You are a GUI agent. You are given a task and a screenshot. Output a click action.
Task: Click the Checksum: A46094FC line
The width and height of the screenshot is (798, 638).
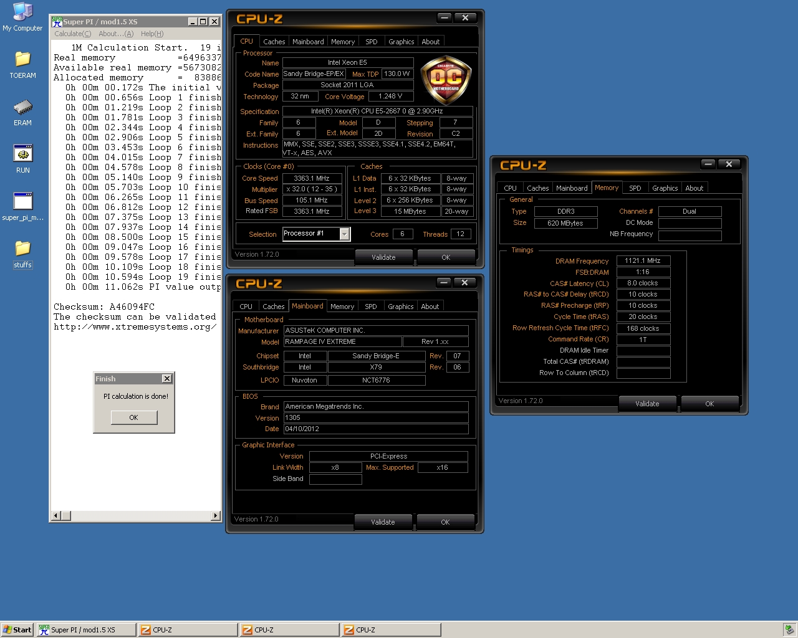point(104,307)
